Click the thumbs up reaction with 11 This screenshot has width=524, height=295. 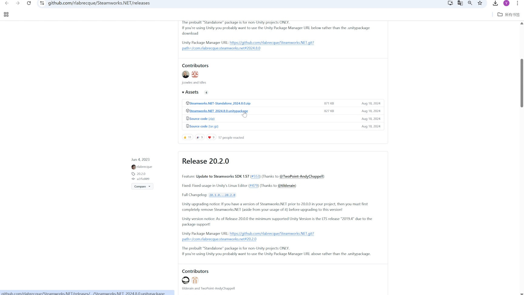(x=187, y=137)
